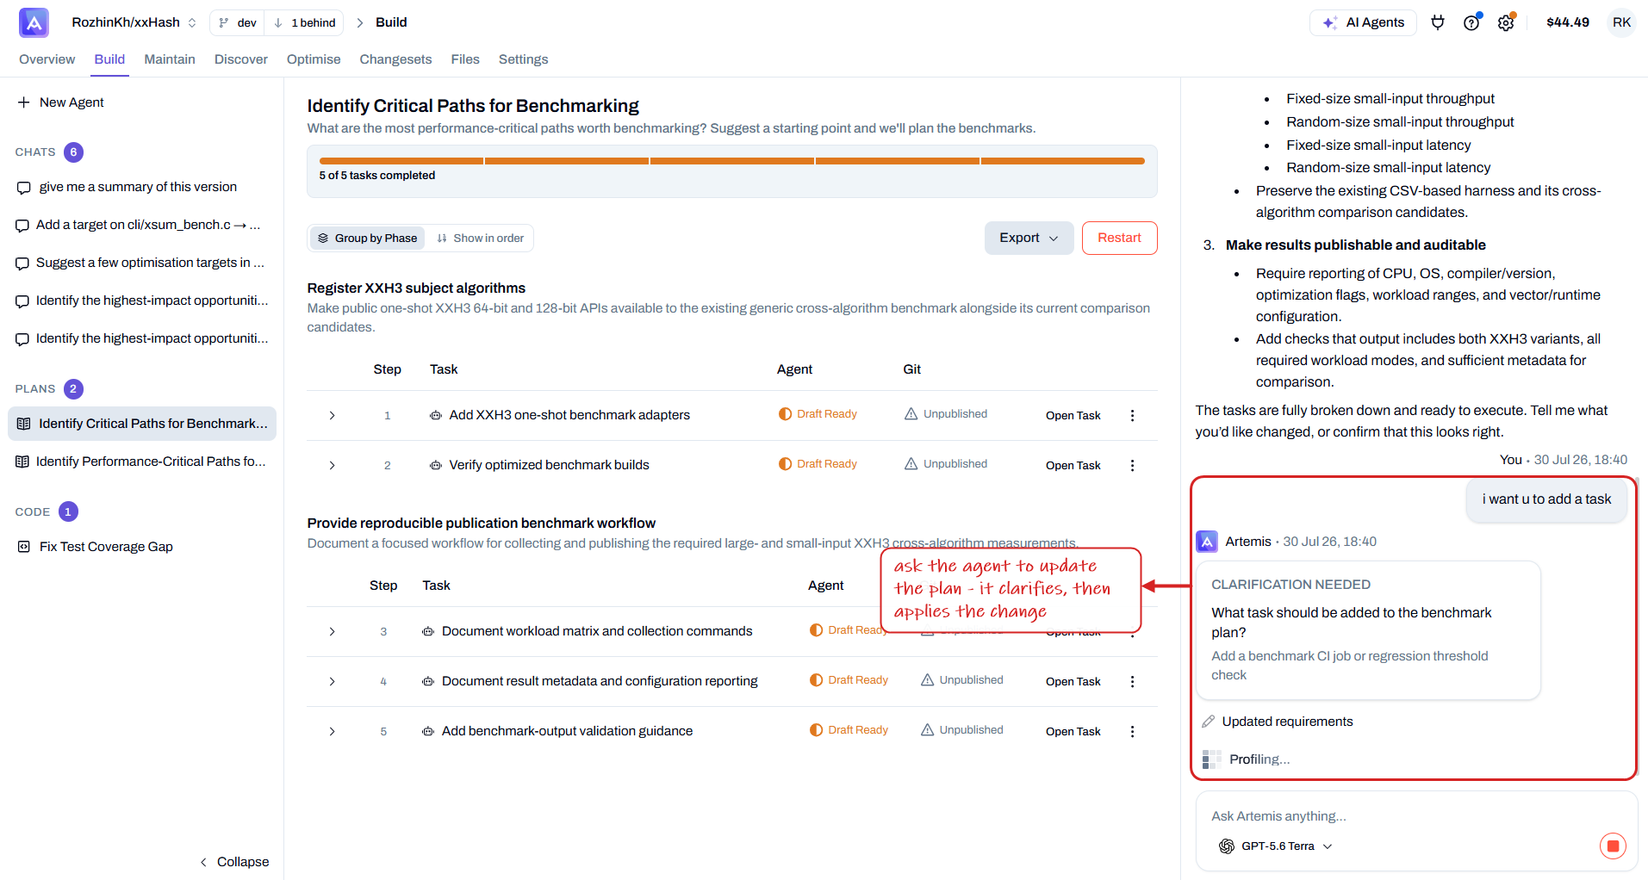Click the 'i want u to add a task' message
This screenshot has width=1648, height=880.
(x=1546, y=499)
